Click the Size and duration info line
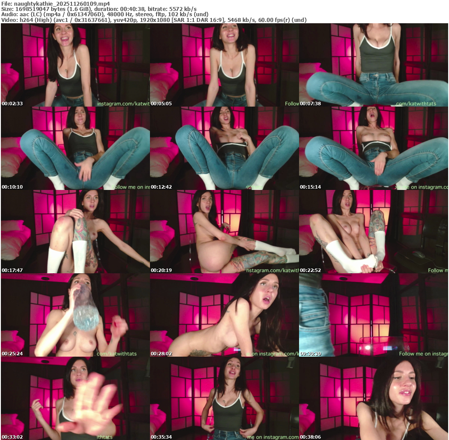The width and height of the screenshot is (449, 440). [x=99, y=9]
